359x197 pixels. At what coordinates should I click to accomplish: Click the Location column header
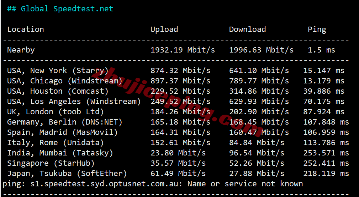(x=26, y=29)
